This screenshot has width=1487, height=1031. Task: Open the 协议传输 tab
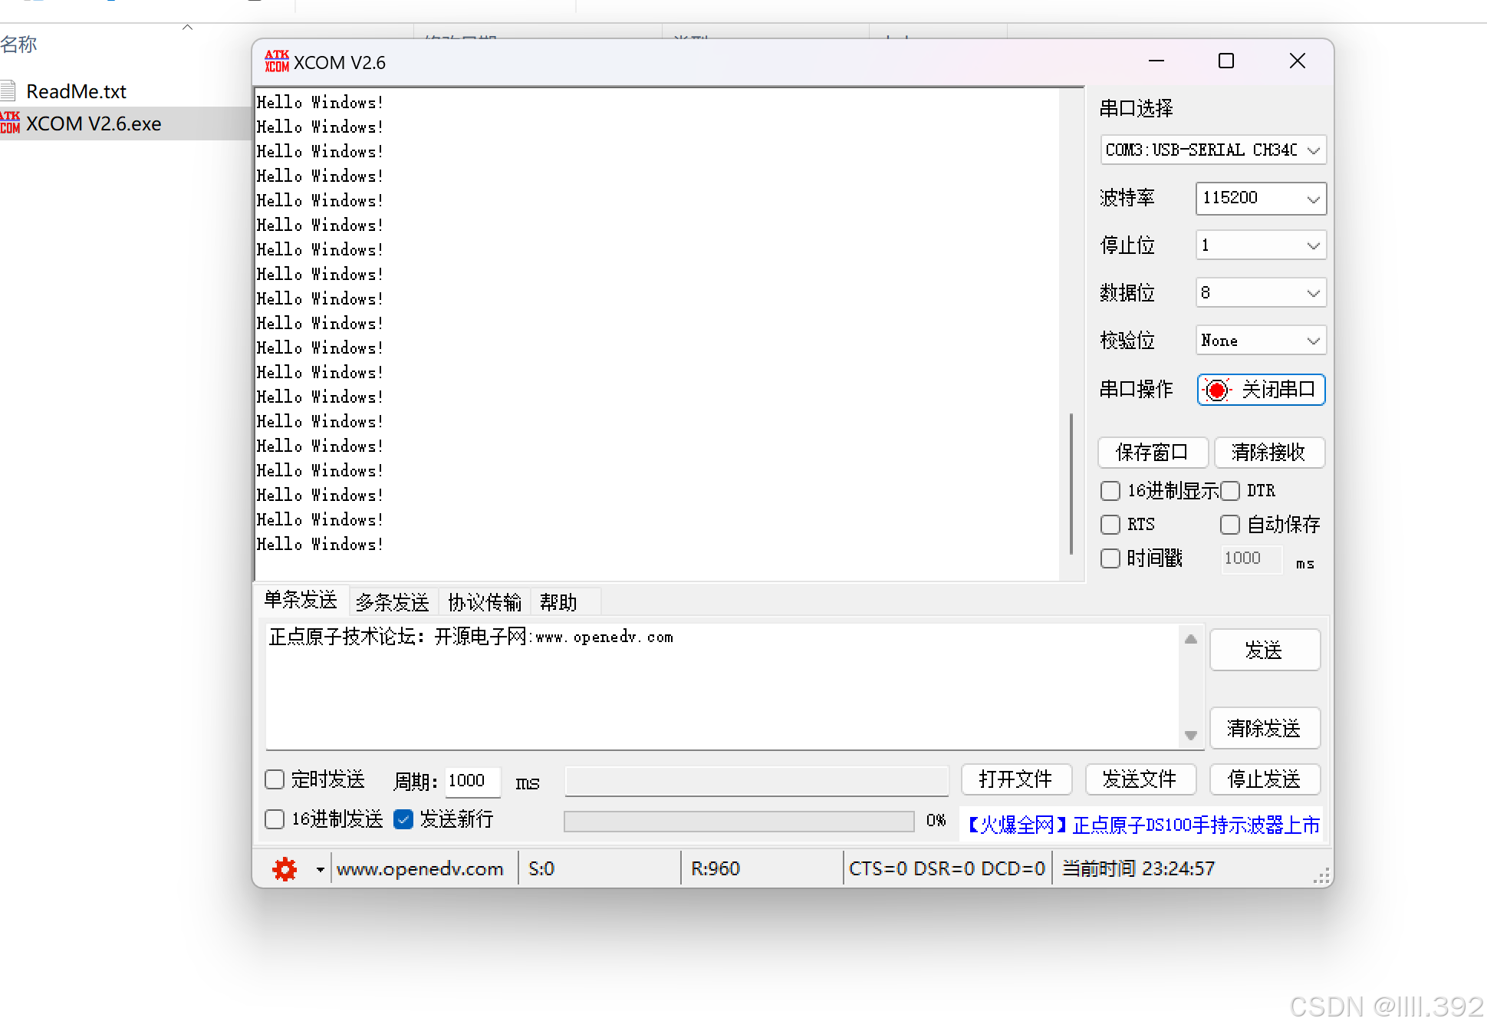484,602
